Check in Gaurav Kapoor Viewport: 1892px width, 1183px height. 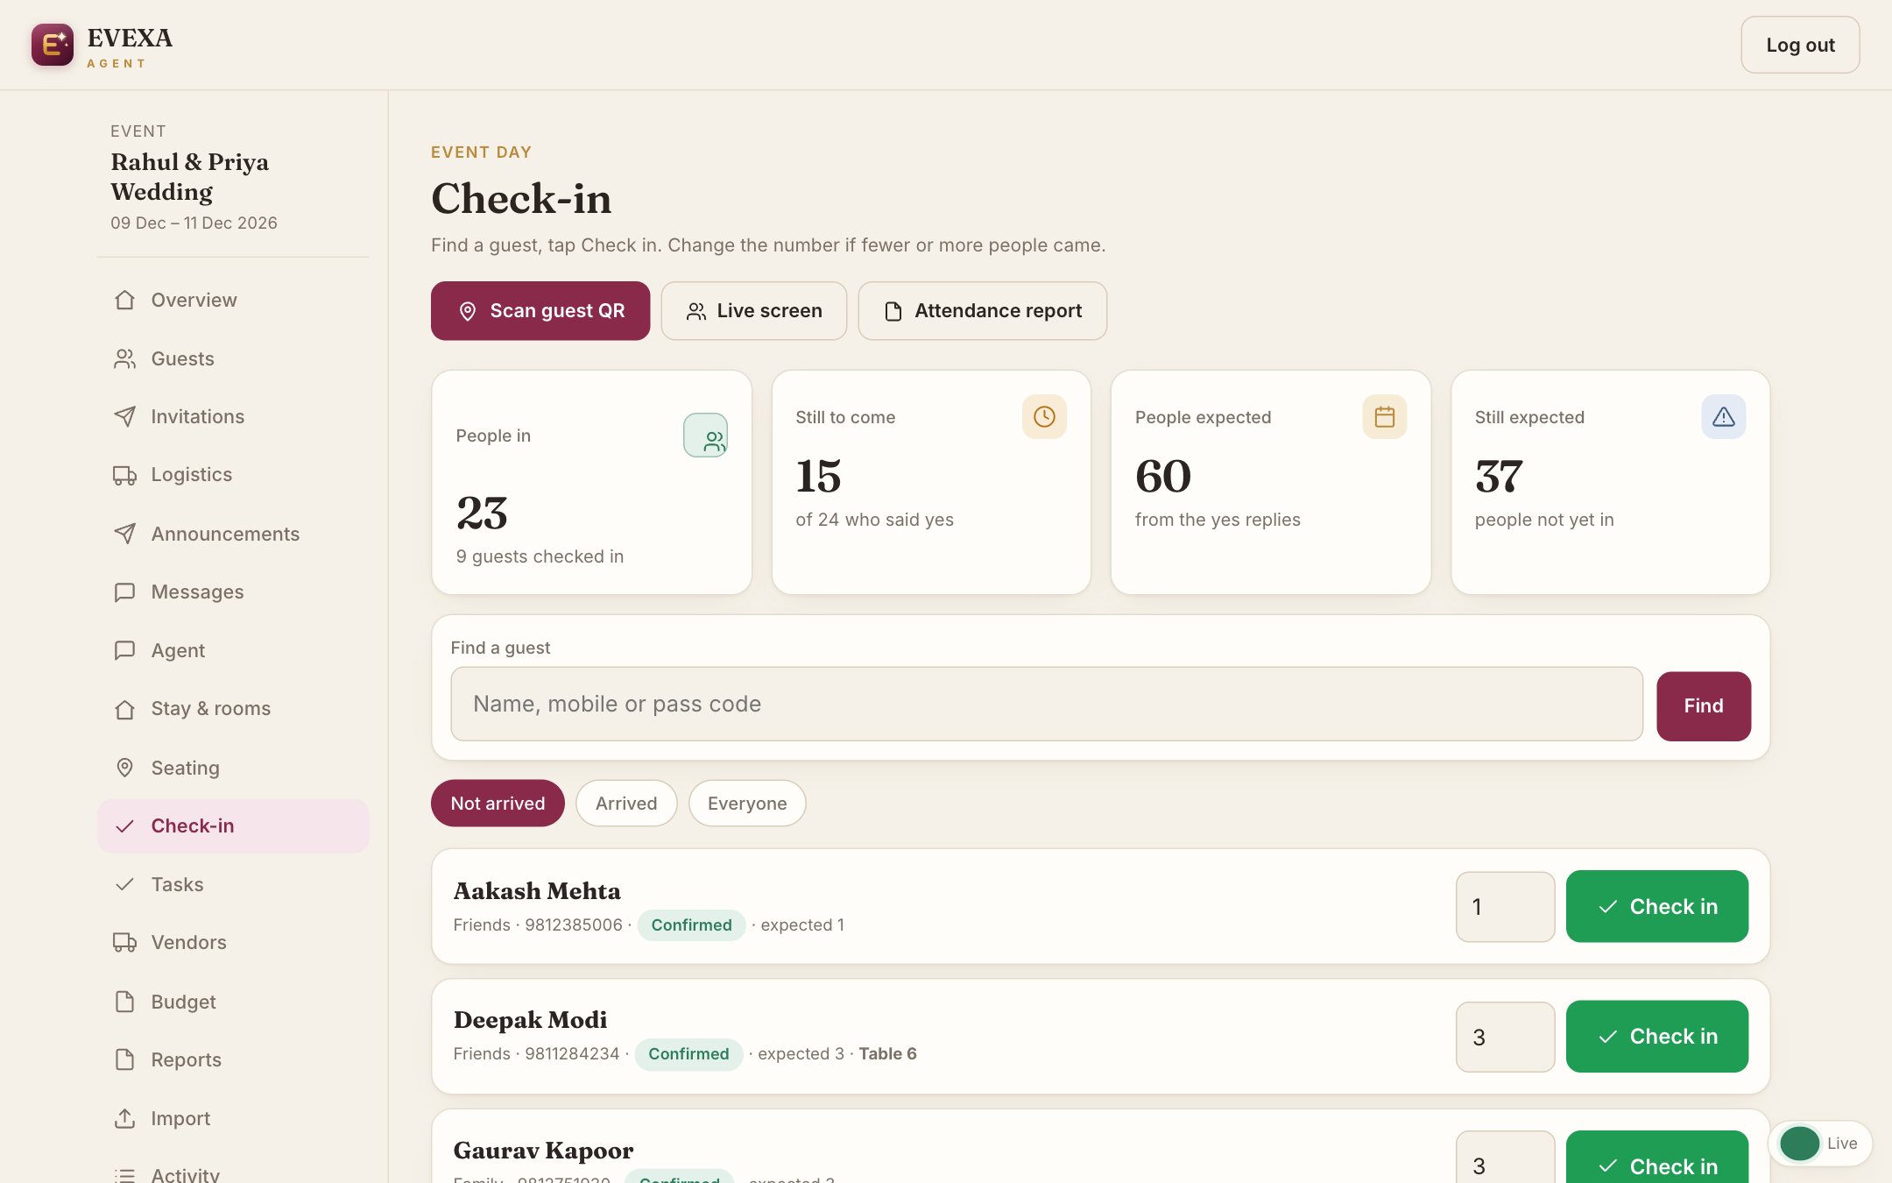point(1657,1158)
